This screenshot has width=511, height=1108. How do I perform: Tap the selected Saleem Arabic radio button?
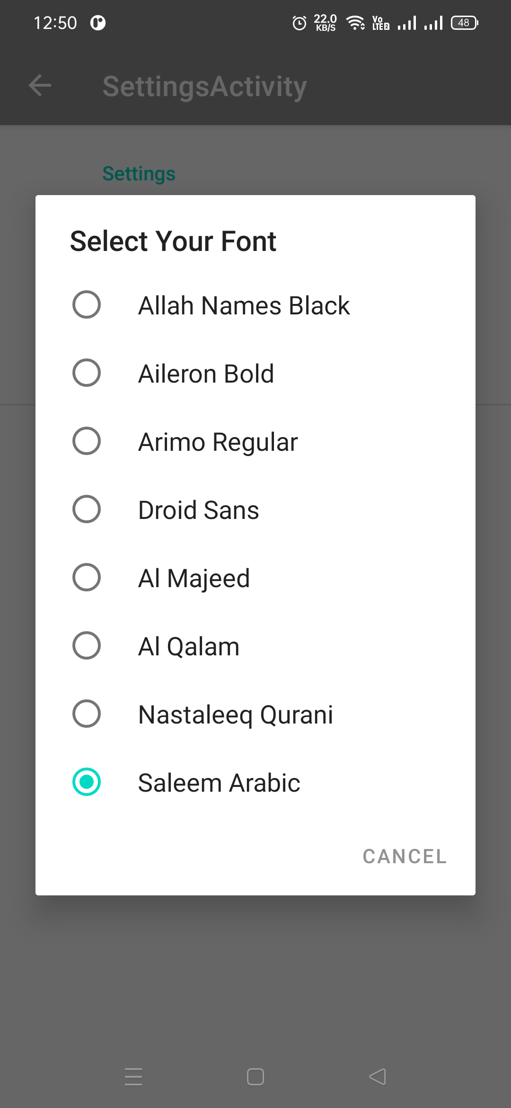[87, 782]
